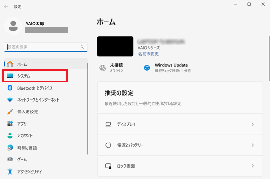Click the 未接続 オフライン status text
This screenshot has width=270, height=179.
(x=116, y=67)
